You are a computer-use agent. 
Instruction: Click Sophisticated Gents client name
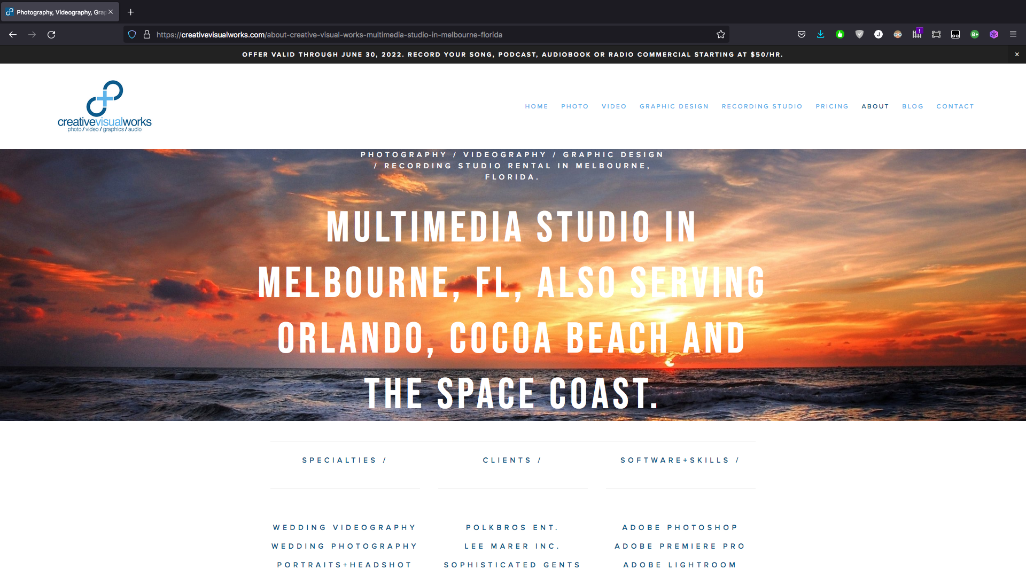pos(512,565)
